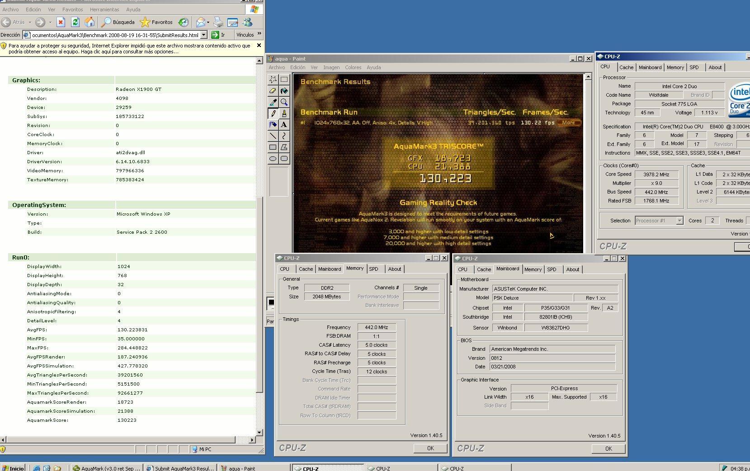Dismiss the security information bar with X
Image resolution: width=750 pixels, height=471 pixels.
click(x=259, y=45)
